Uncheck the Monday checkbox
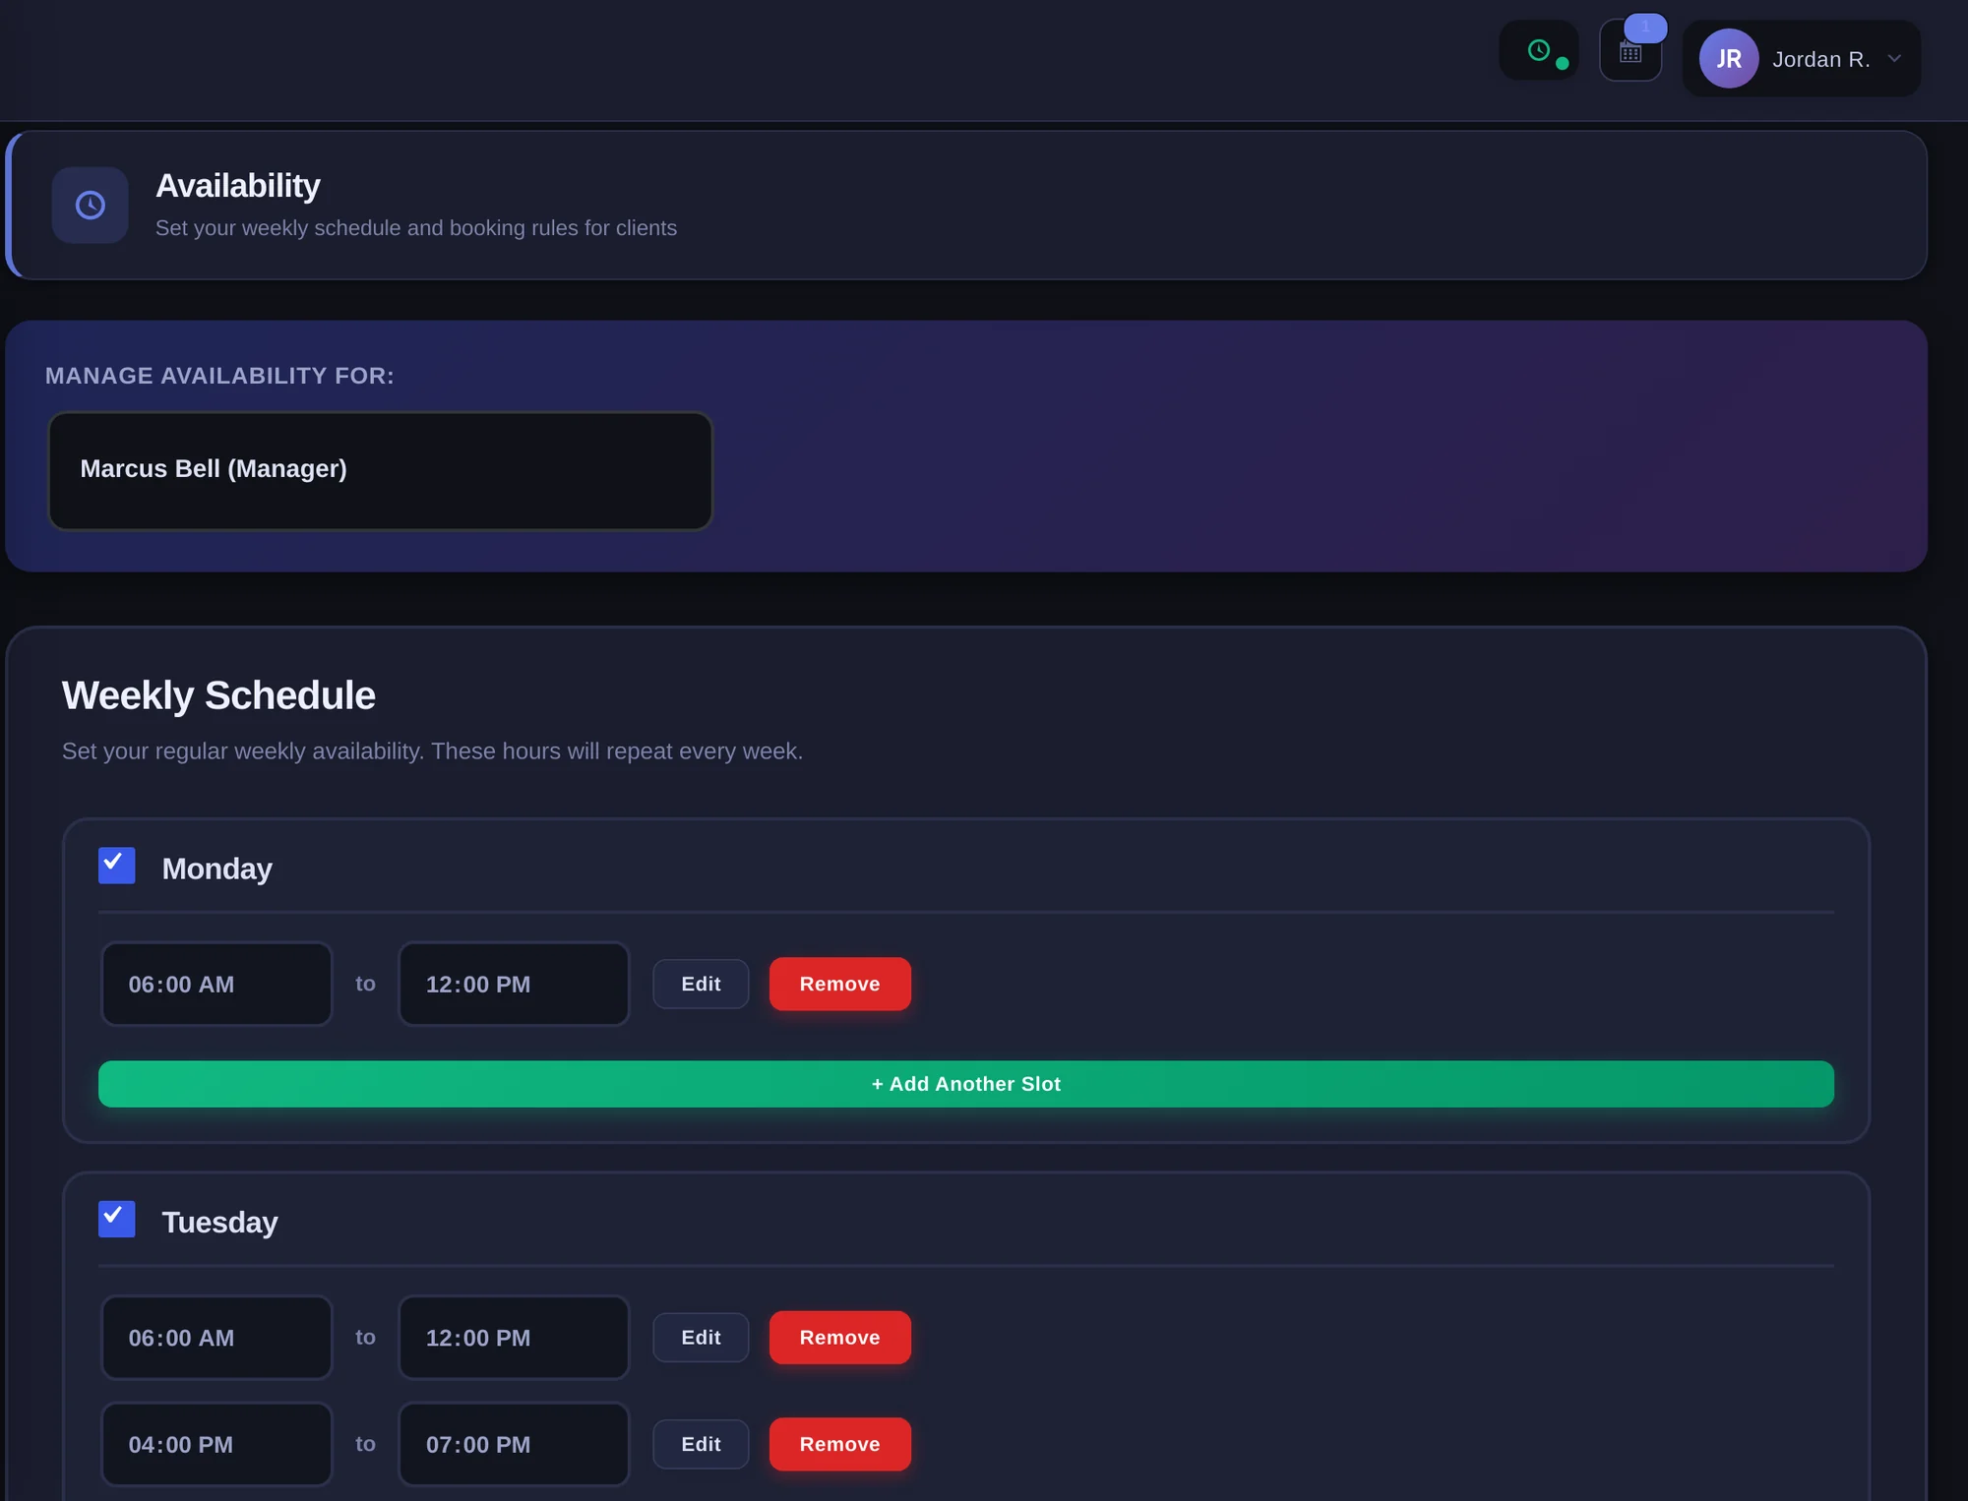This screenshot has height=1501, width=1968. 117,866
